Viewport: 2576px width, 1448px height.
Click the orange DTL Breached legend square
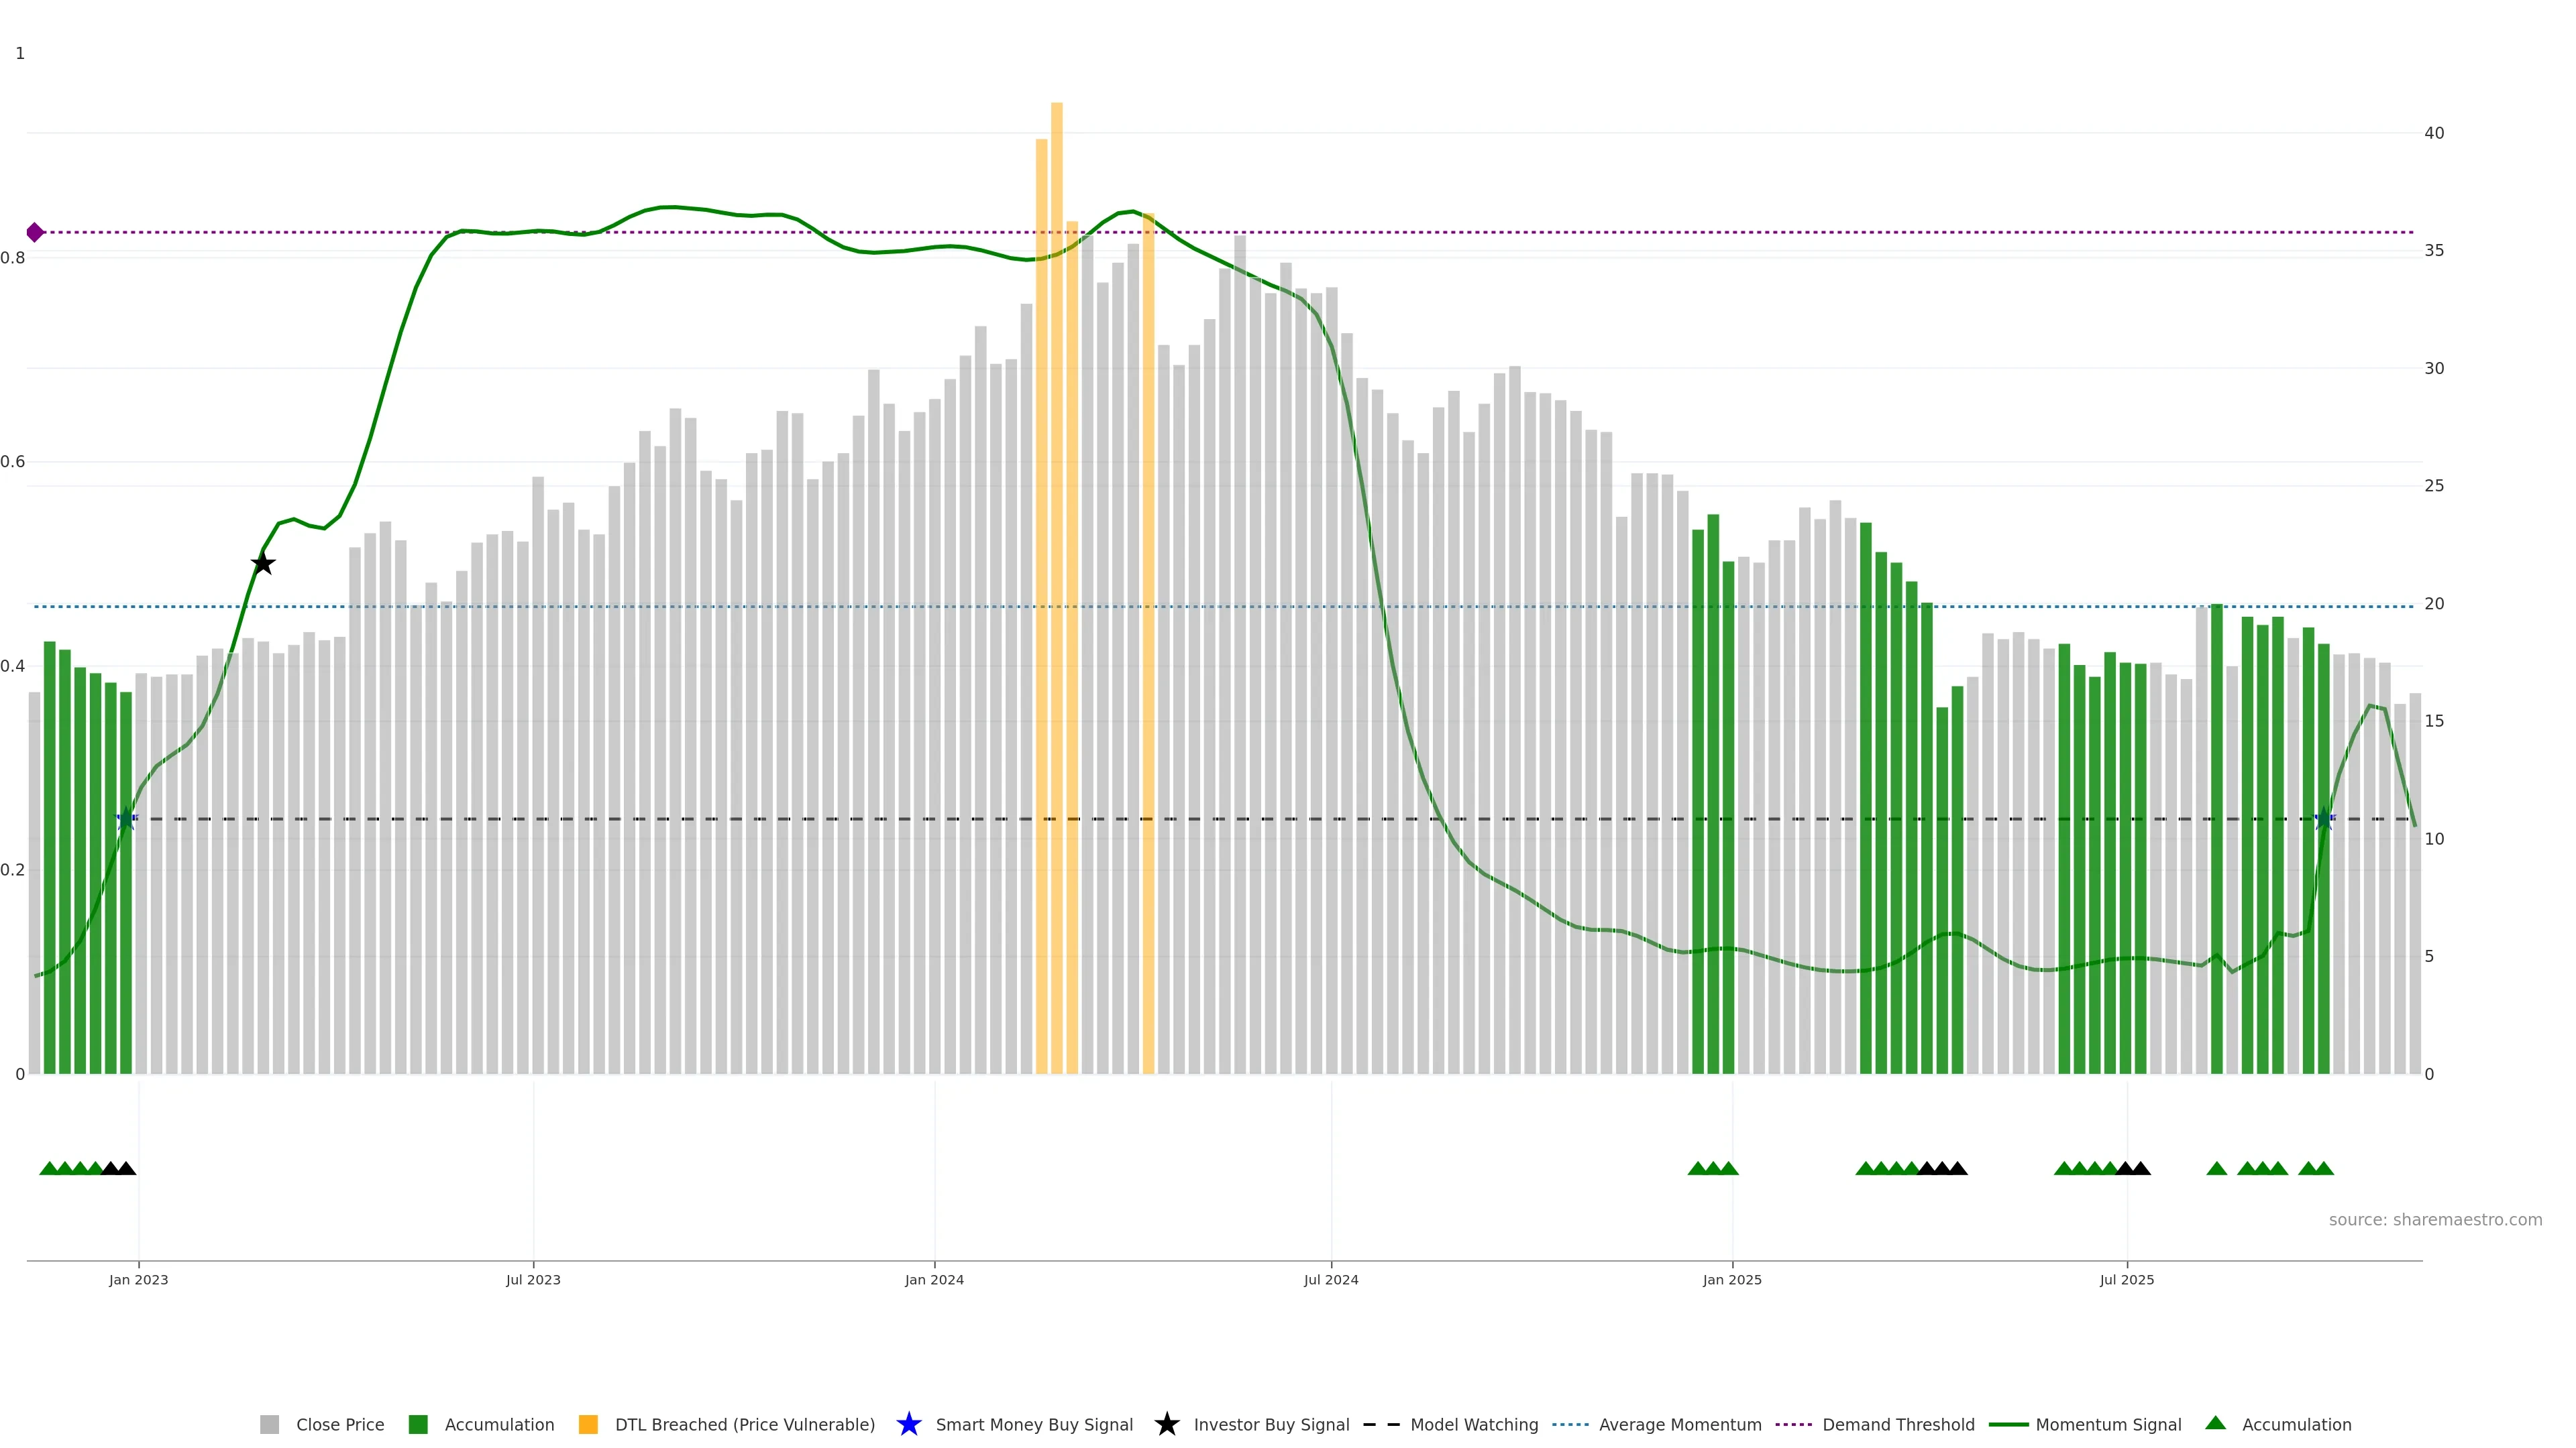[588, 1424]
